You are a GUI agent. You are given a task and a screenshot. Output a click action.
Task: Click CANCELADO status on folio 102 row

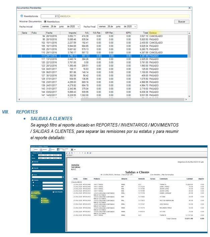(x=156, y=43)
